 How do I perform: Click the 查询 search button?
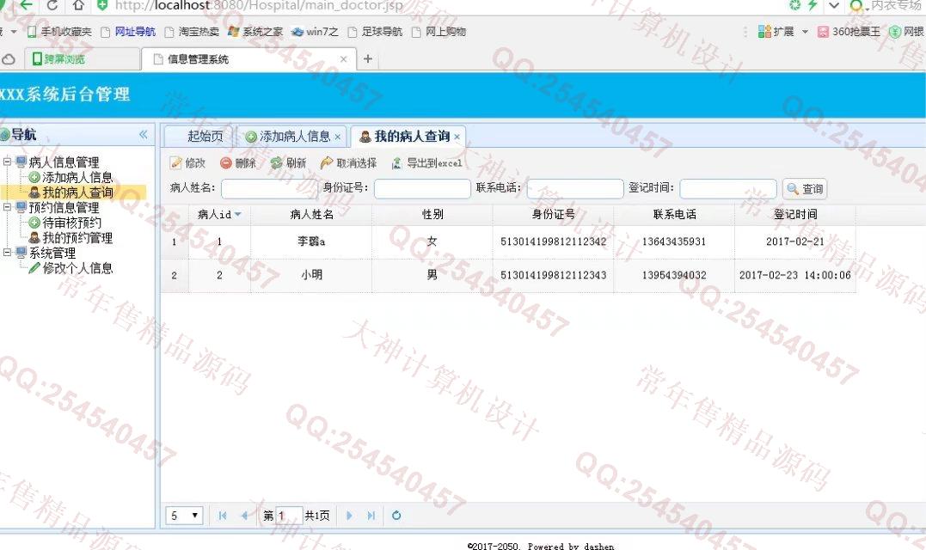(x=805, y=189)
